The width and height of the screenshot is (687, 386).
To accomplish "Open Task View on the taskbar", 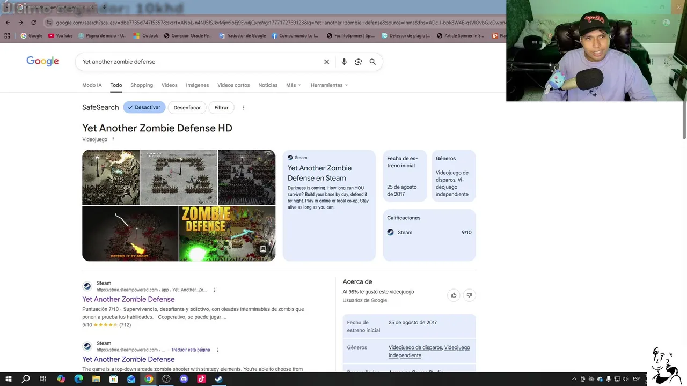I will tap(43, 379).
